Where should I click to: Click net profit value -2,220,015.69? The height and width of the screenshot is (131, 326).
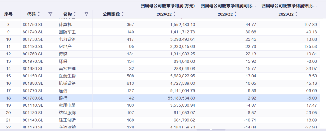(x=182, y=47)
